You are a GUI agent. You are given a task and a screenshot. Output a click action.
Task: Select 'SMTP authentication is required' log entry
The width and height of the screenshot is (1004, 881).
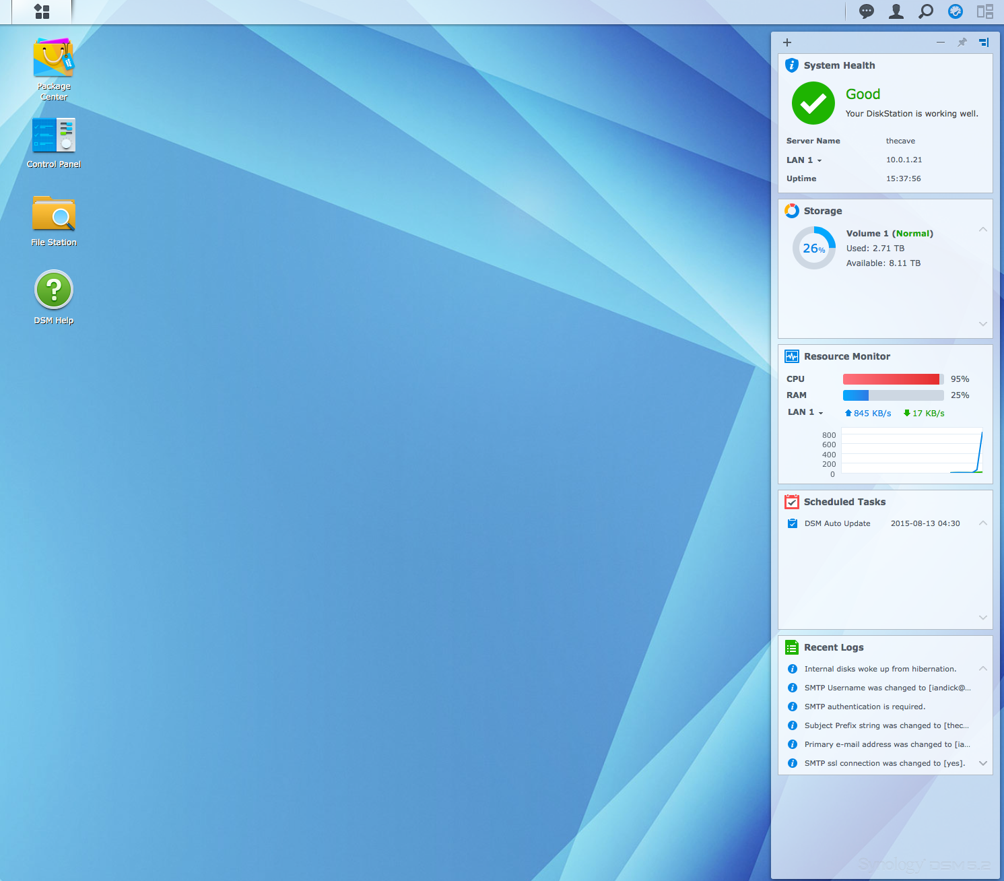click(865, 707)
